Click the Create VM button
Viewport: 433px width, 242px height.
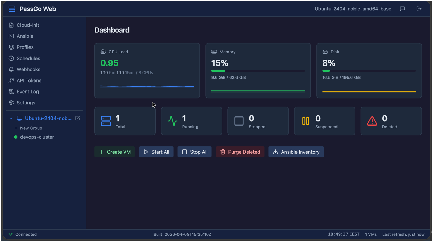tap(115, 152)
